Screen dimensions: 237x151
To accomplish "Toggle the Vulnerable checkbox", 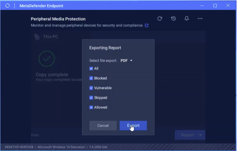I will [91, 88].
